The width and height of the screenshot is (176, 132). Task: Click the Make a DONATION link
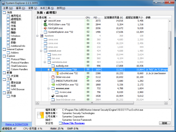pos(16,124)
